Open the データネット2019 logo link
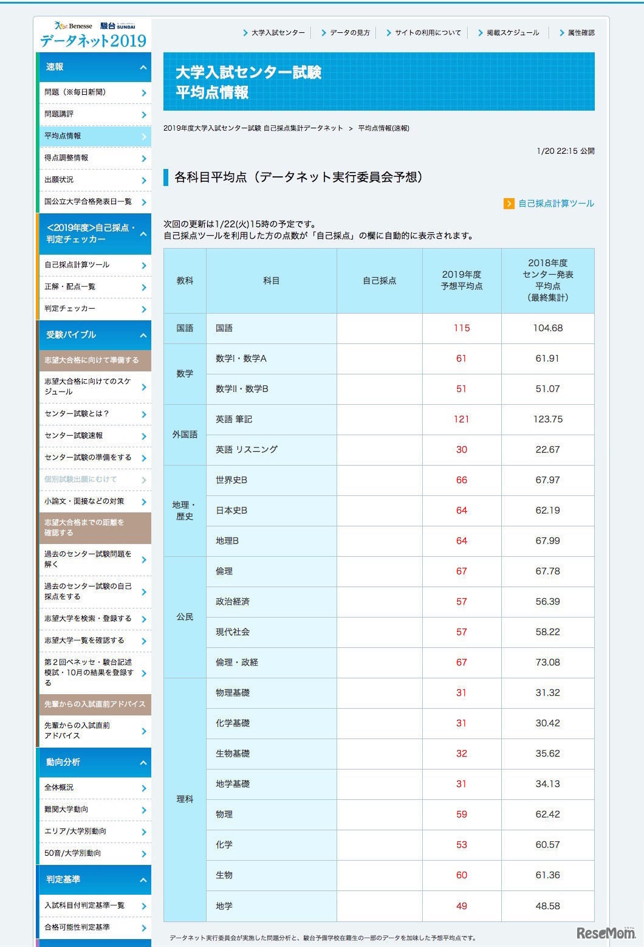This screenshot has height=947, width=644. (91, 41)
